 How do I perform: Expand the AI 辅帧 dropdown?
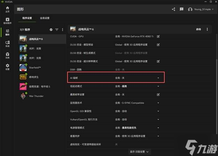pyautogui.click(x=158, y=78)
